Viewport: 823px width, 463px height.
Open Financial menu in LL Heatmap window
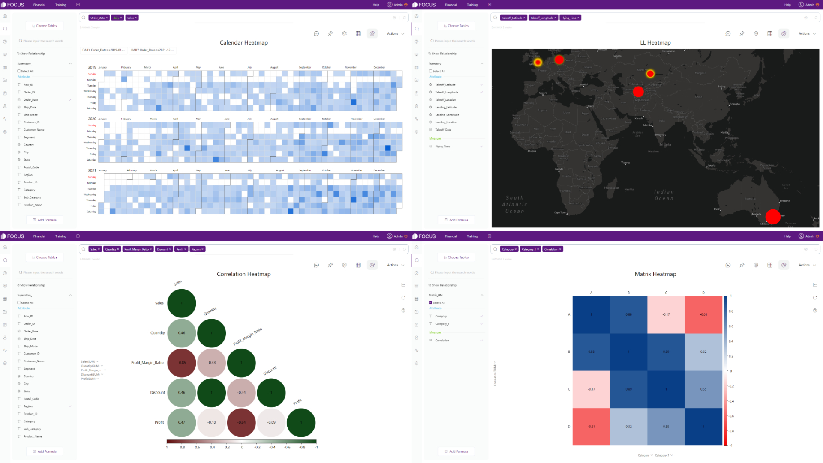(x=451, y=5)
